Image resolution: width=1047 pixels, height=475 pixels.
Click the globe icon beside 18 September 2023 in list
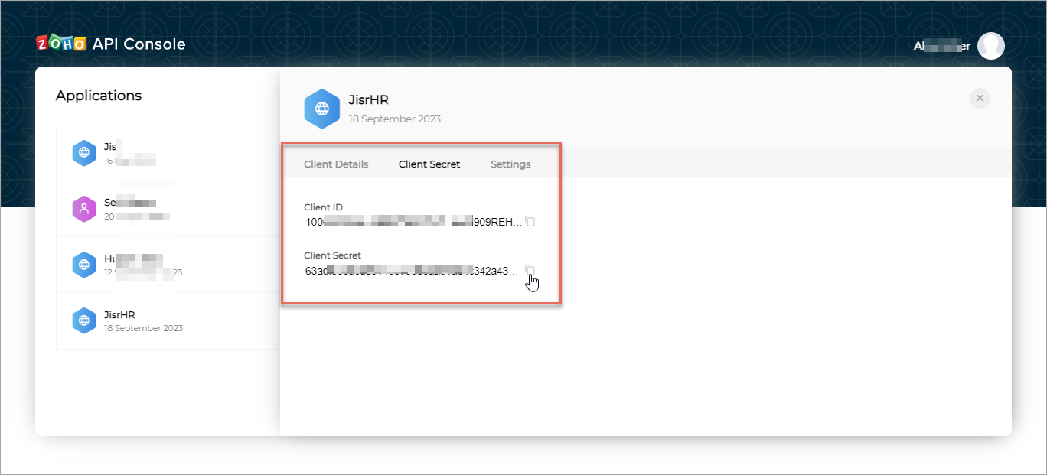point(83,320)
